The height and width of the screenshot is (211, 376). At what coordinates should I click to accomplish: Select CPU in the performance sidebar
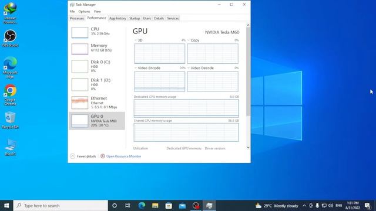click(97, 32)
